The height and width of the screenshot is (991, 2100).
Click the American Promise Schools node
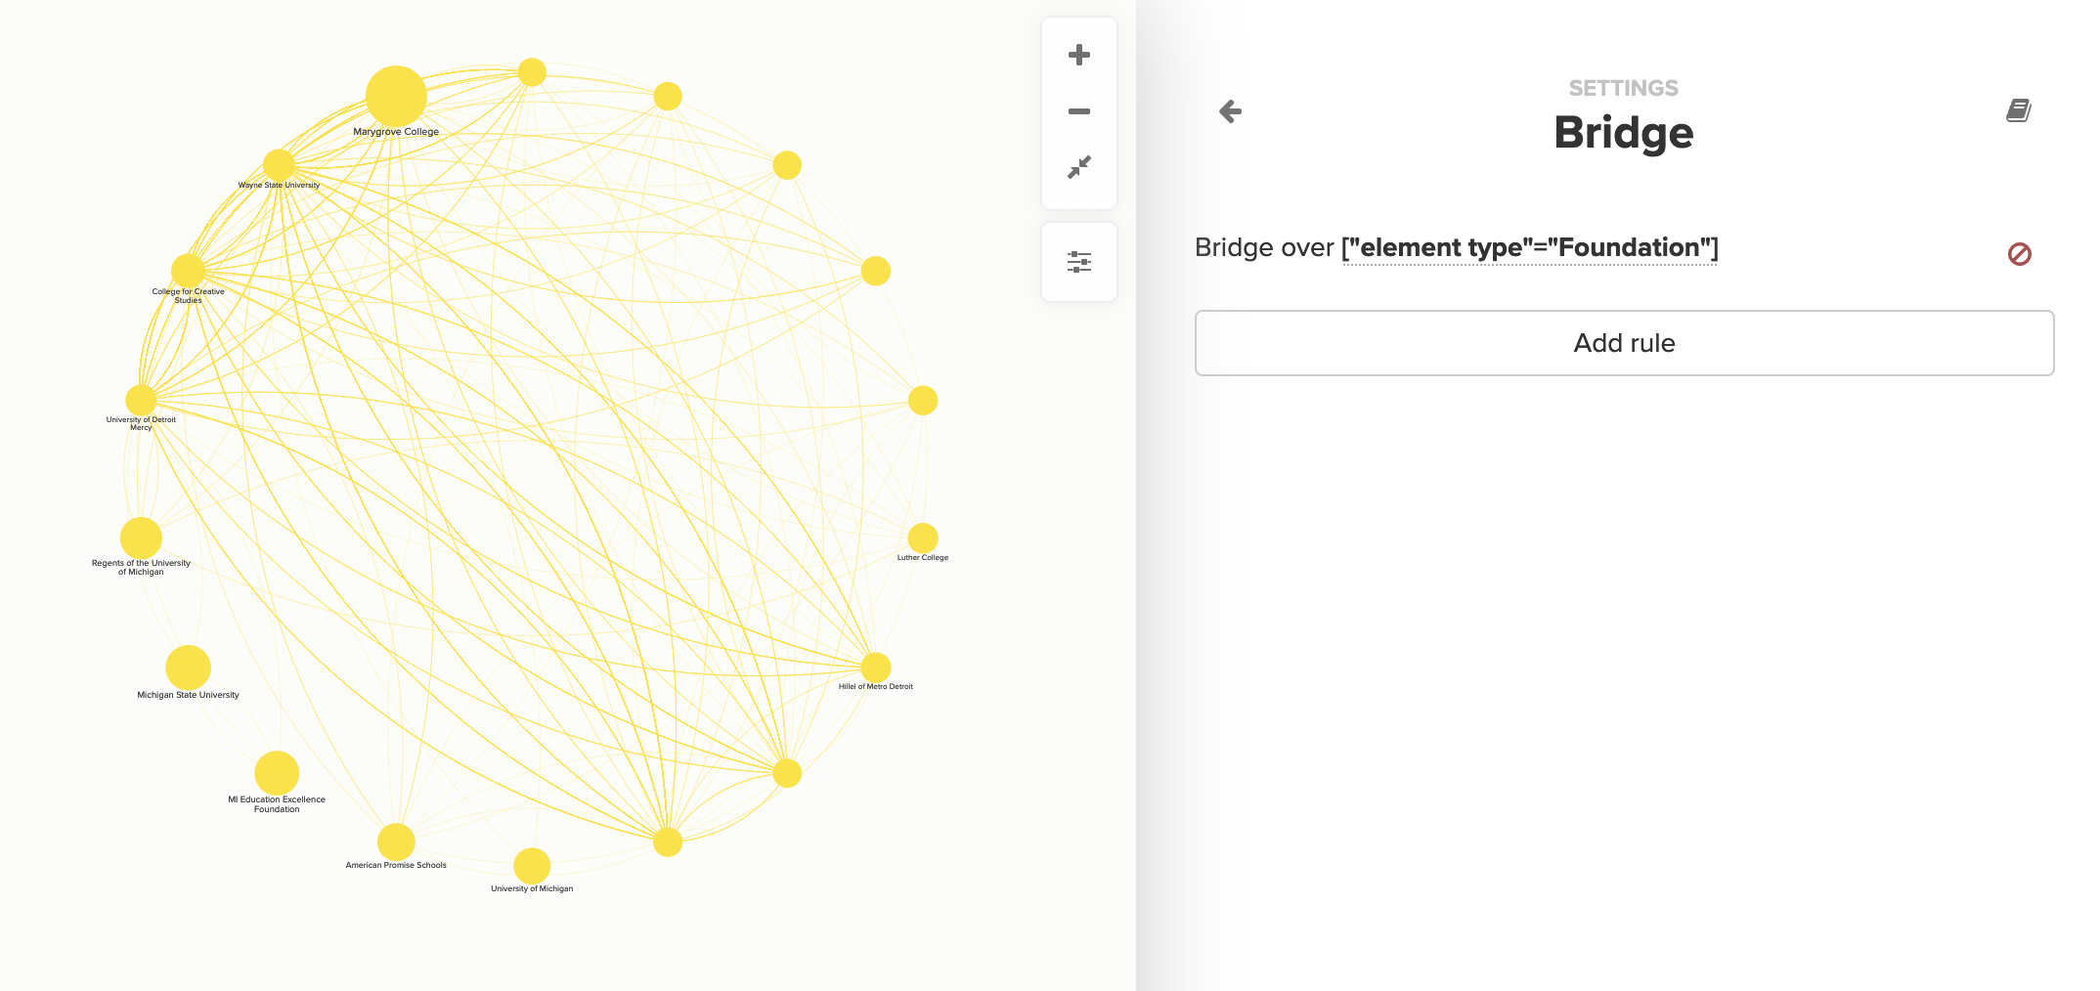tap(396, 841)
